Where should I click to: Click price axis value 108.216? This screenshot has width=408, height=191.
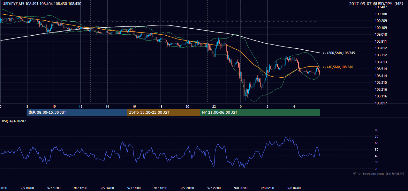point(381,89)
